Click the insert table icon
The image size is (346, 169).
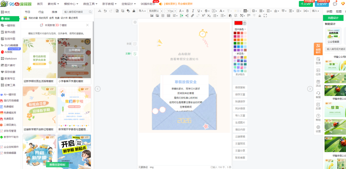point(168,16)
